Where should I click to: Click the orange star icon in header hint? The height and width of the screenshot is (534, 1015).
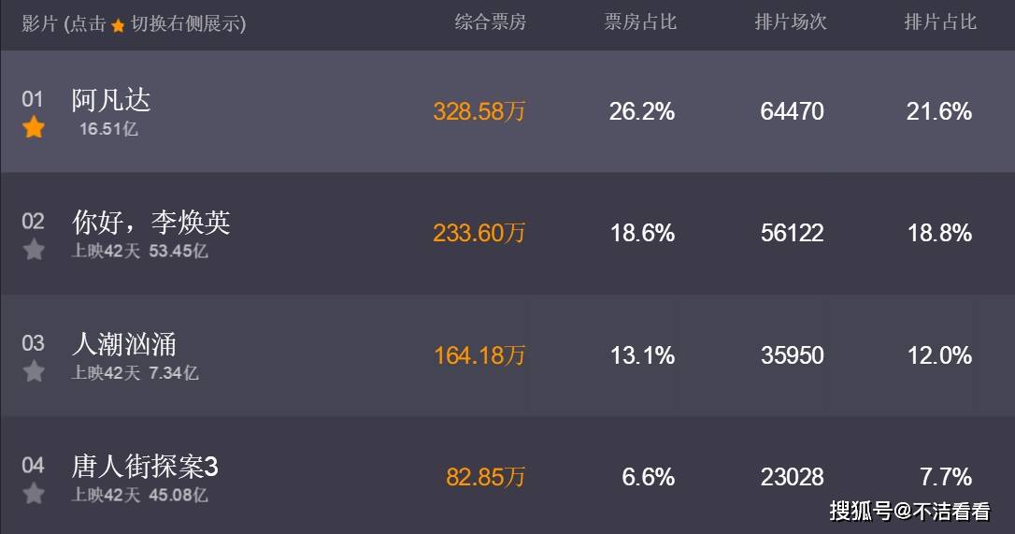(x=118, y=25)
